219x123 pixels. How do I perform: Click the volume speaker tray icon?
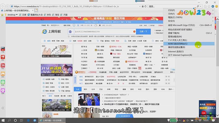[x=188, y=120]
